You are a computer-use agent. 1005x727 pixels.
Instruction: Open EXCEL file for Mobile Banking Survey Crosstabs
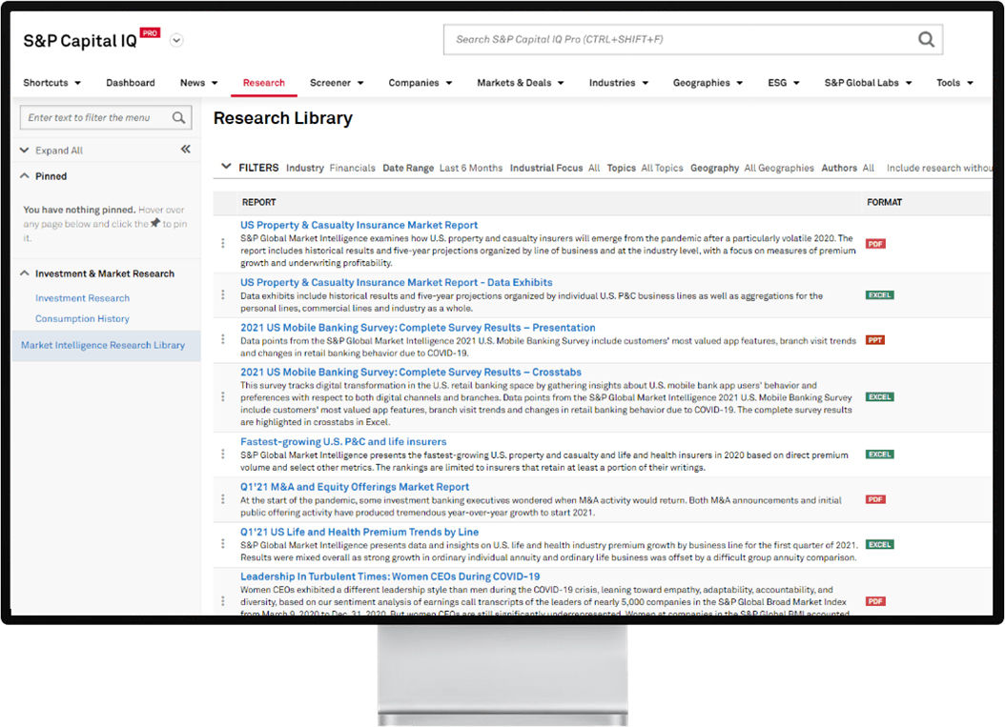point(879,397)
